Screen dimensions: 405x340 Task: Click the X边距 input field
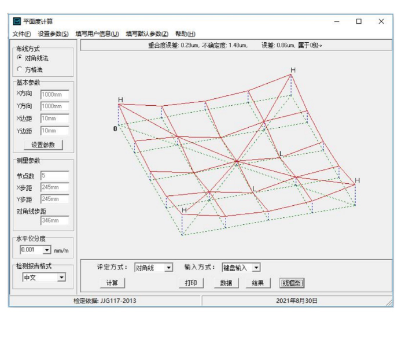tap(55, 119)
